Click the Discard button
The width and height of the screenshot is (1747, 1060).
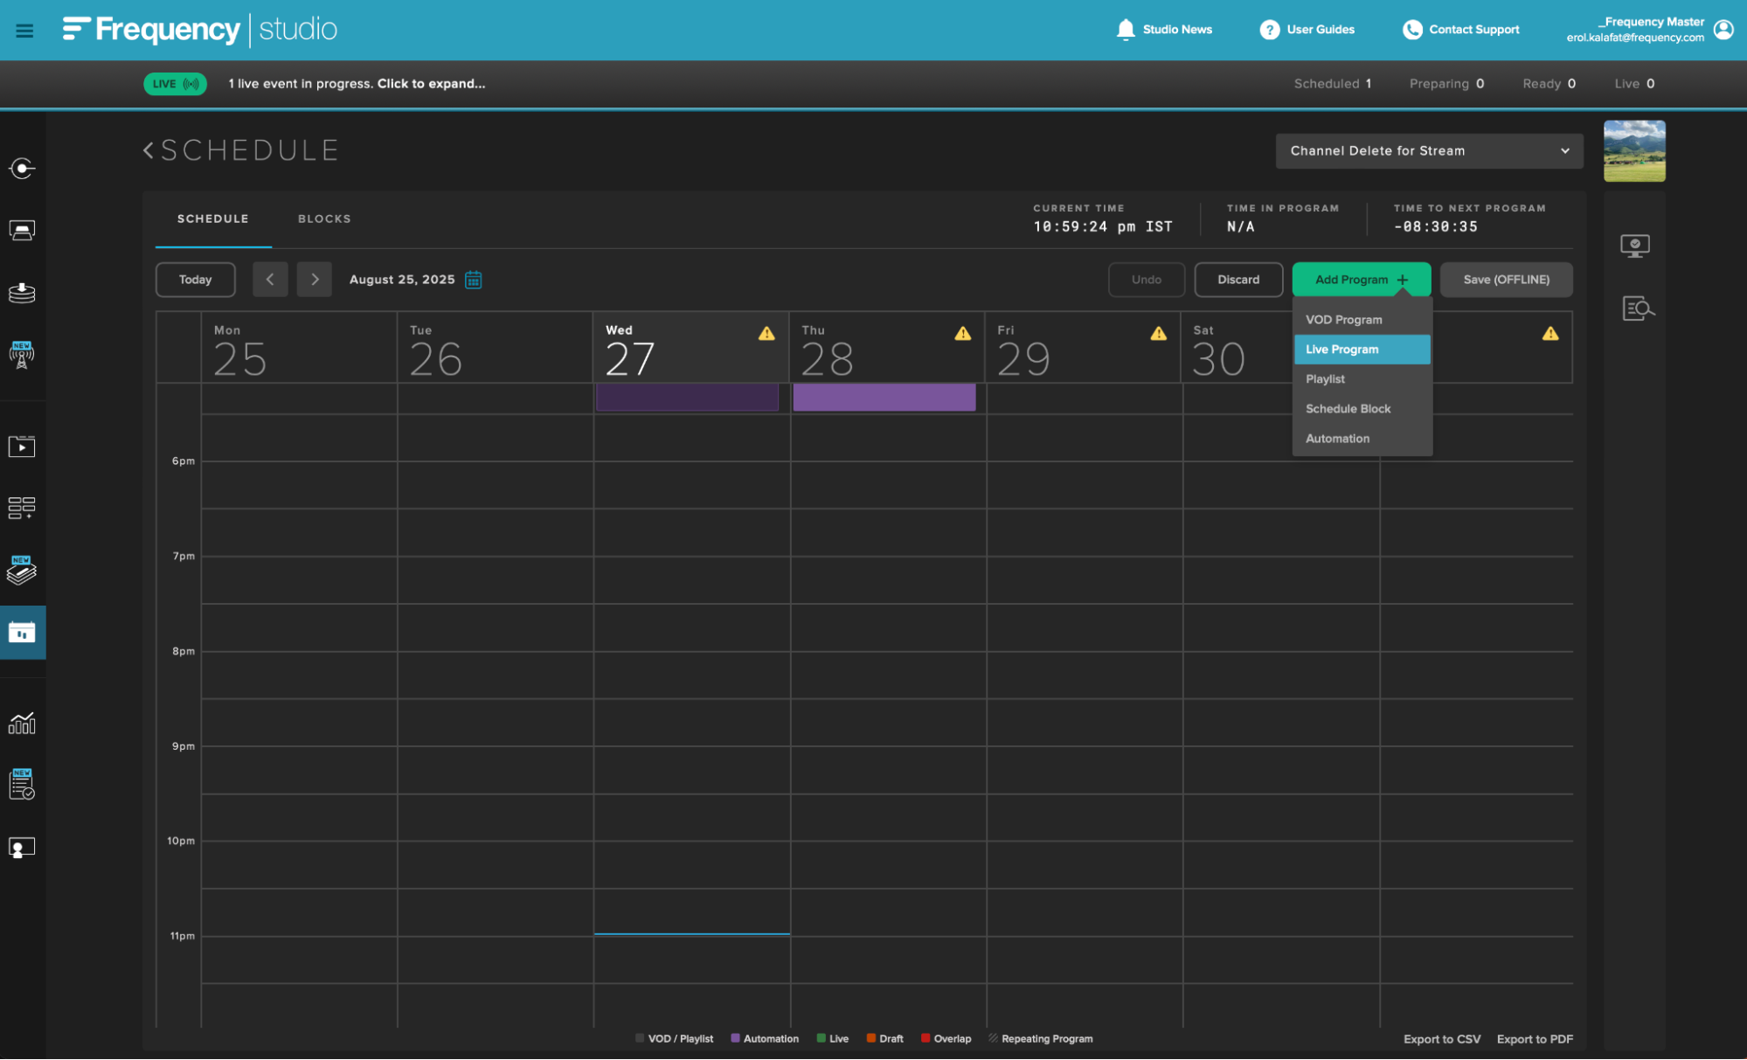click(x=1237, y=280)
